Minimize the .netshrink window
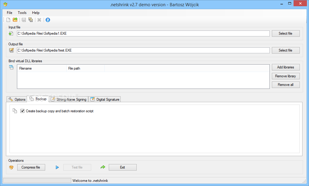This screenshot has width=309, height=186. (x=282, y=4)
